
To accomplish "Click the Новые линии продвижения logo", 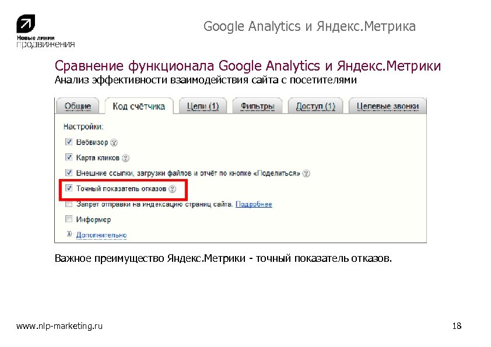I will coord(45,32).
